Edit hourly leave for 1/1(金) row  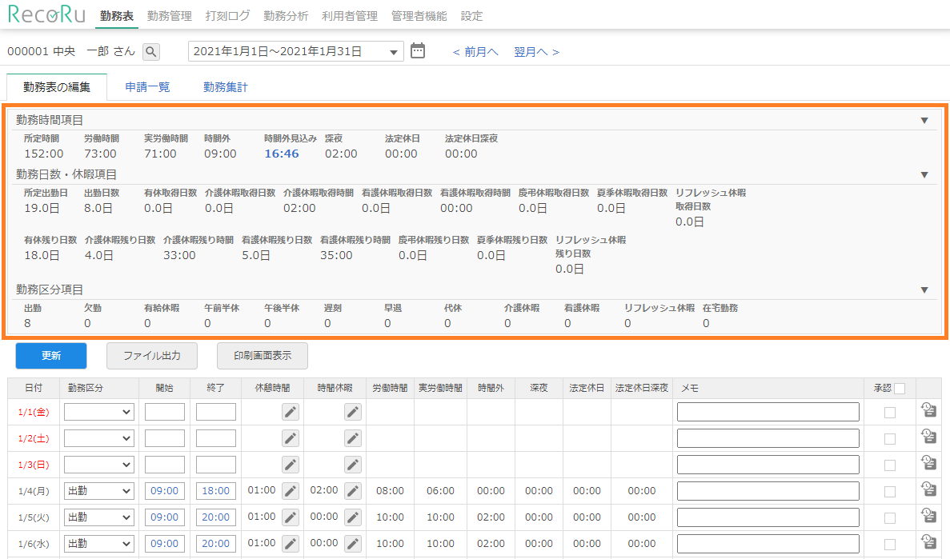[x=353, y=413]
